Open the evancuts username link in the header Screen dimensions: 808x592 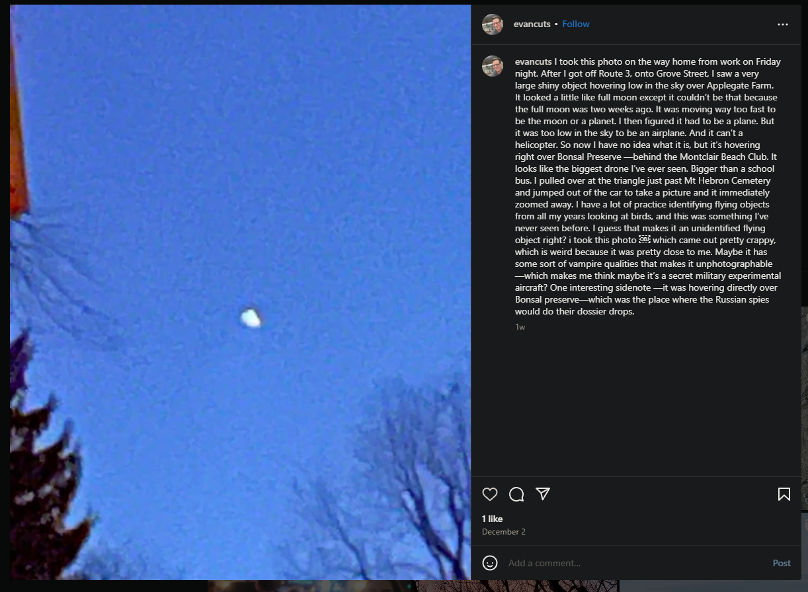pos(532,24)
